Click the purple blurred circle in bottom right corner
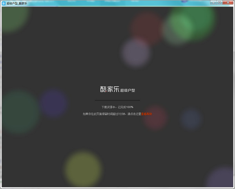The height and width of the screenshot is (189, 235). click(x=220, y=177)
